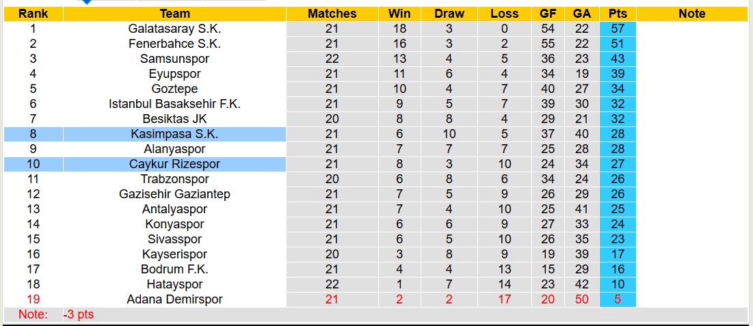Click the GF column header
The height and width of the screenshot is (326, 753).
(548, 14)
